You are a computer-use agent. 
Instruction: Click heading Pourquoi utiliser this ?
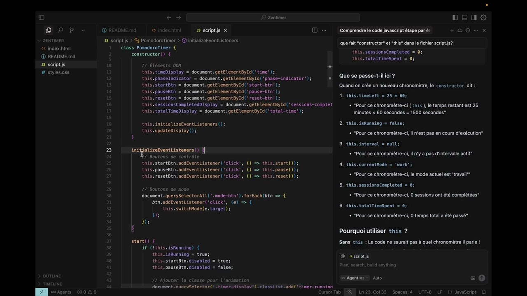tap(373, 231)
